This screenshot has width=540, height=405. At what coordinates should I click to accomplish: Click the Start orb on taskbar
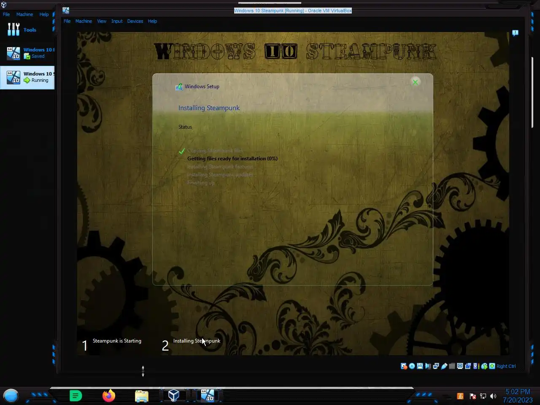click(11, 396)
